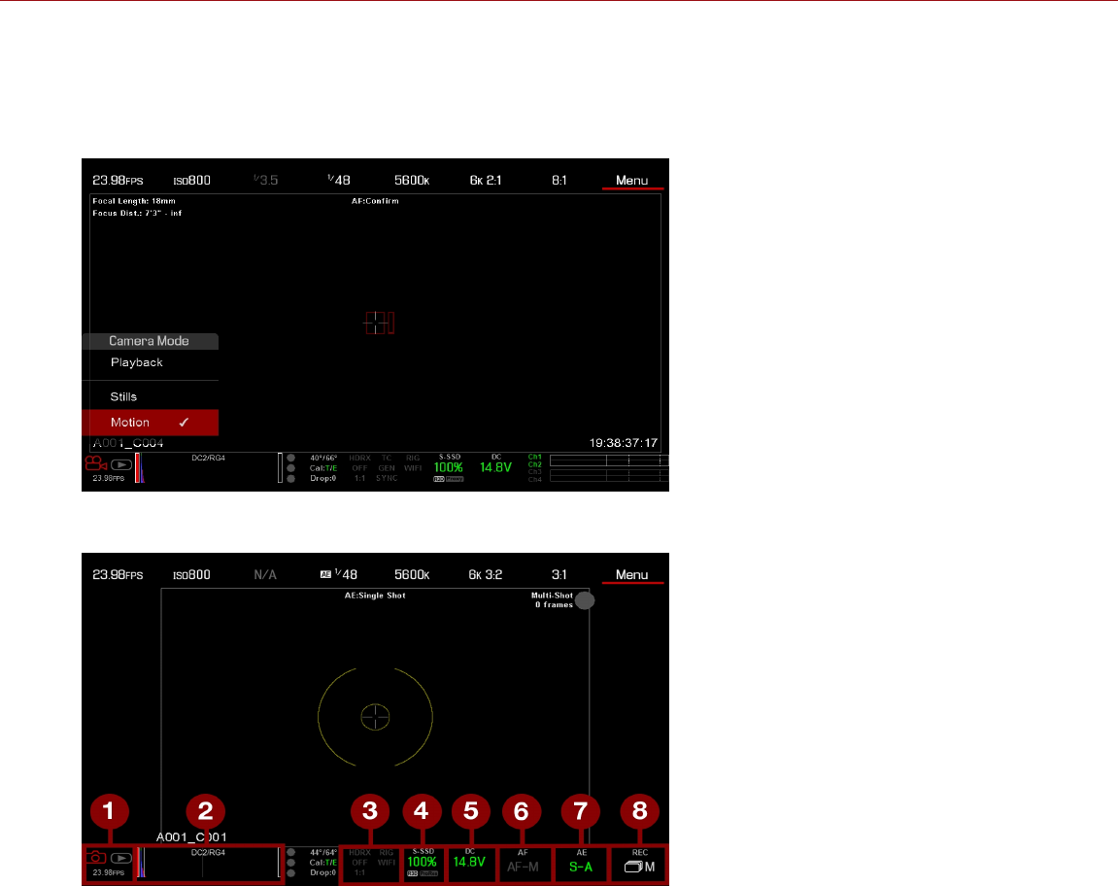Tap the dim Ch4 audio channel label

(535, 480)
